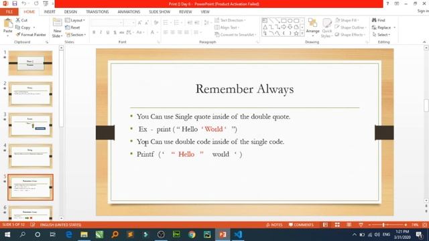
Task: Open the FILE tab
Action: pos(9,12)
